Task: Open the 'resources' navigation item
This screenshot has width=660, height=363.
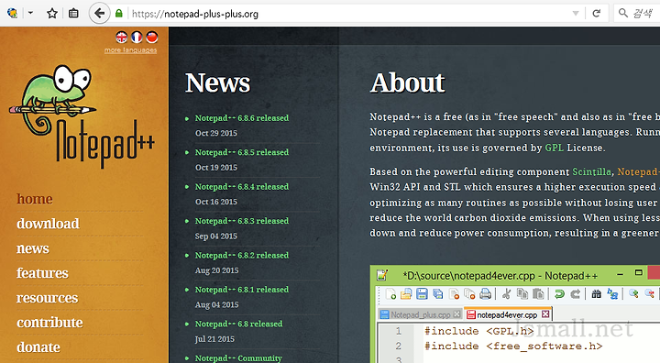Action: (47, 298)
